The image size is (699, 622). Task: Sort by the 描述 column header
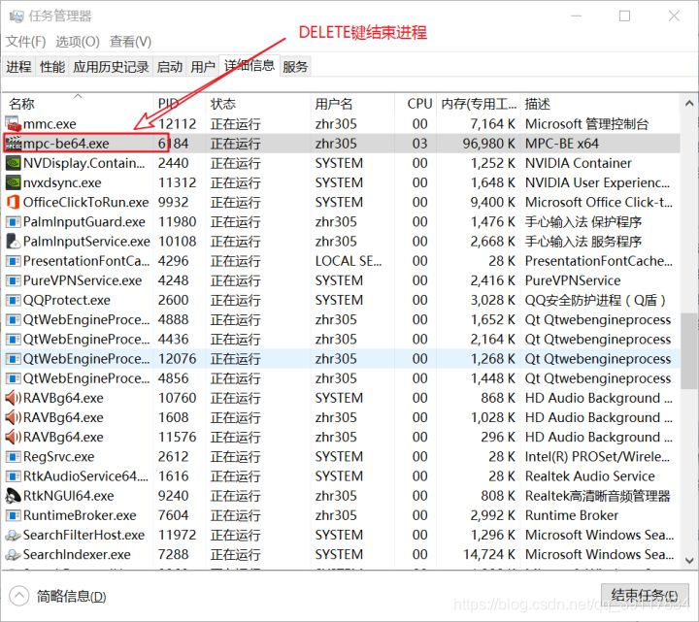(601, 104)
